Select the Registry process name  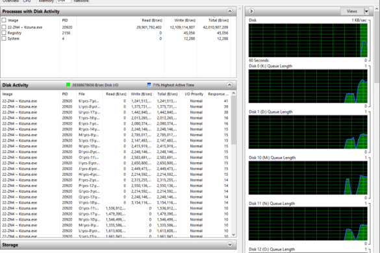pyautogui.click(x=14, y=33)
